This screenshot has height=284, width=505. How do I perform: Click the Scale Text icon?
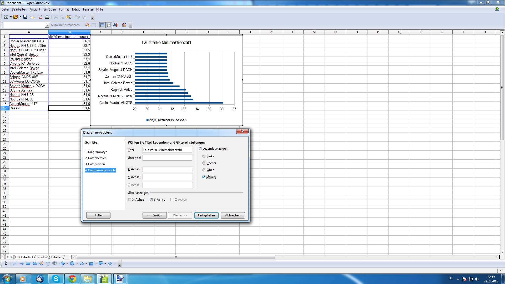[x=115, y=25]
